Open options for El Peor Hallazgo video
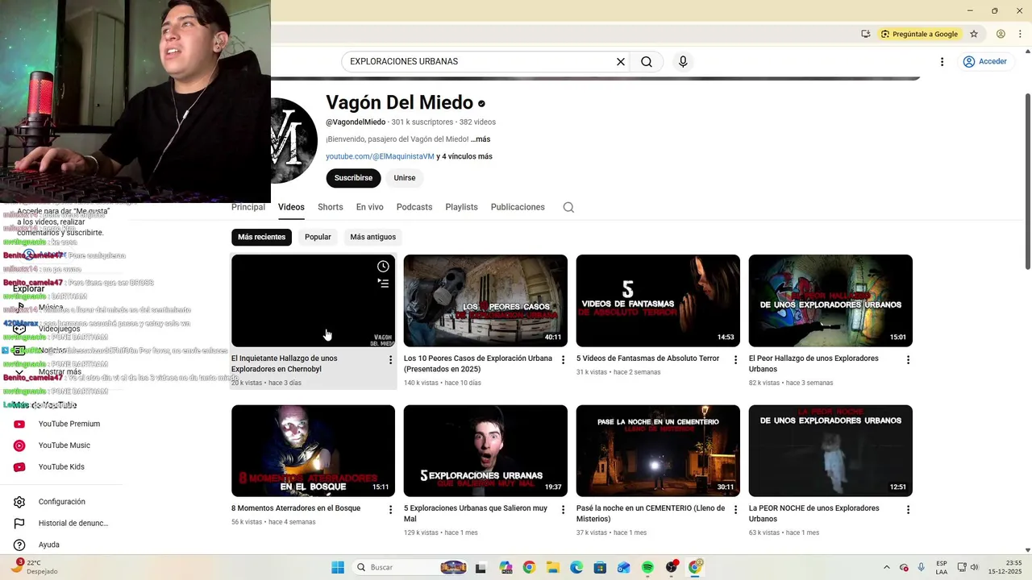The height and width of the screenshot is (580, 1032). 908,360
